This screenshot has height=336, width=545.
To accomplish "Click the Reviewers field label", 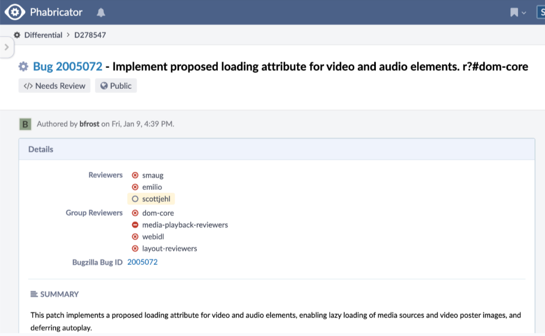I will [x=105, y=175].
